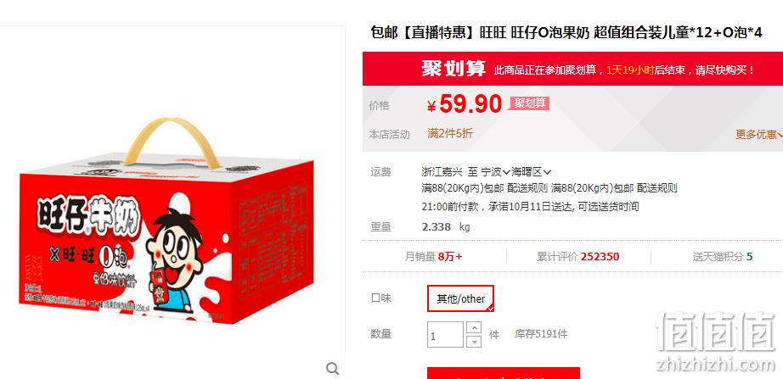Click the magnifier zoom icon on product image
This screenshot has height=379, width=783.
[x=332, y=369]
